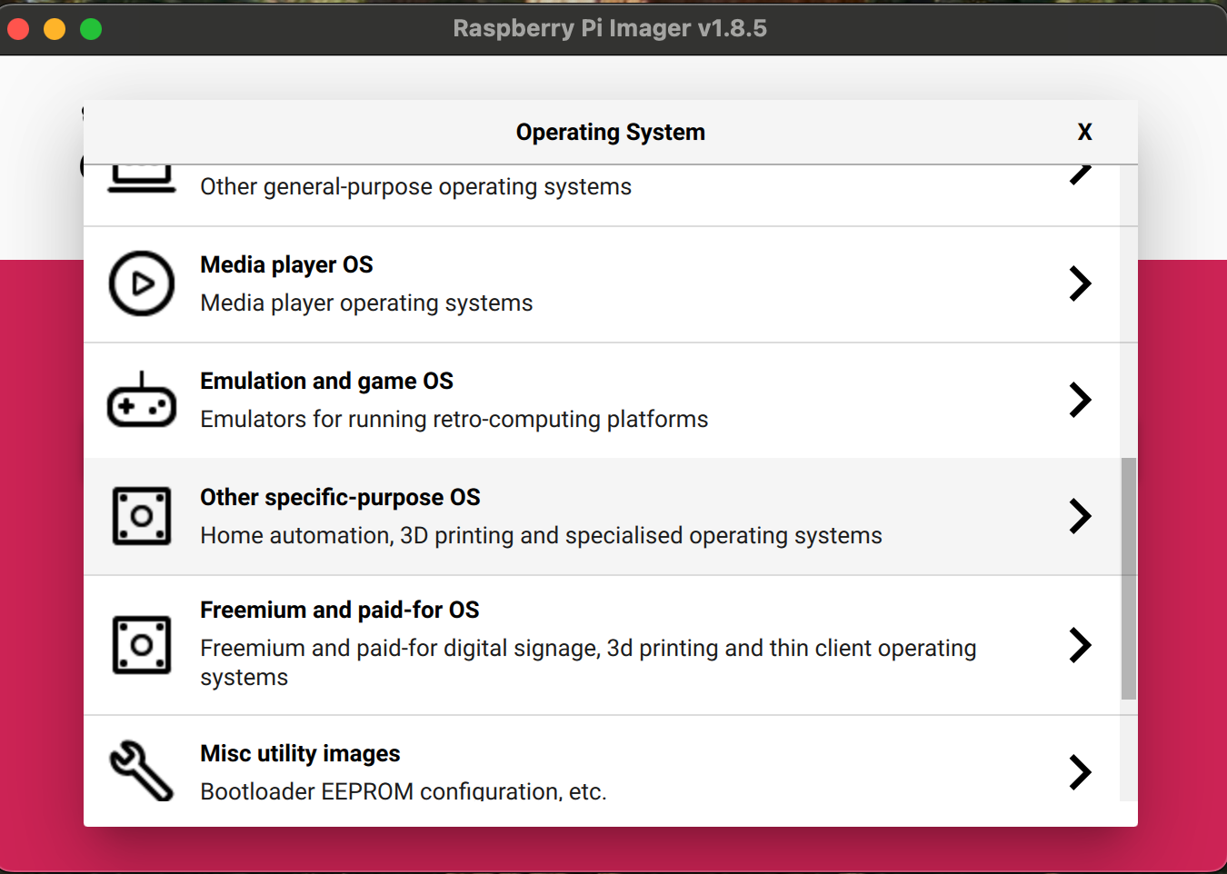Click the yellow macOS minimize button
This screenshot has width=1227, height=874.
55,29
